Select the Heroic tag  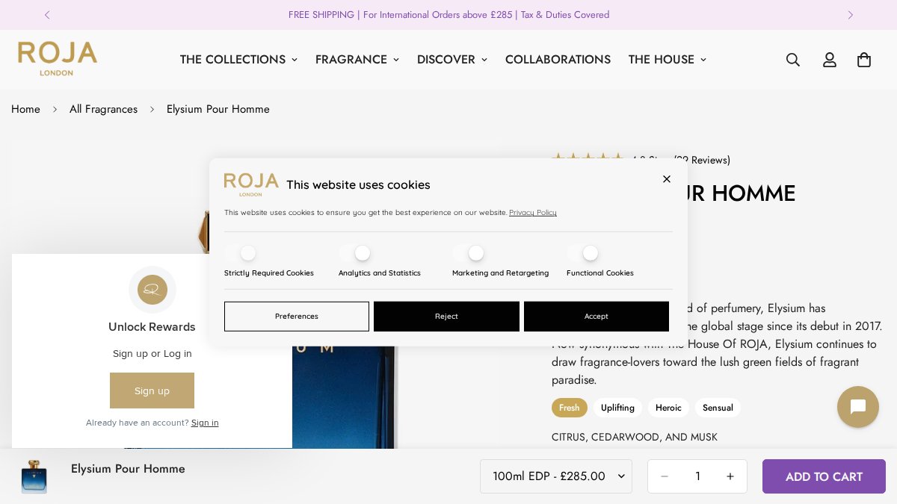pyautogui.click(x=668, y=408)
